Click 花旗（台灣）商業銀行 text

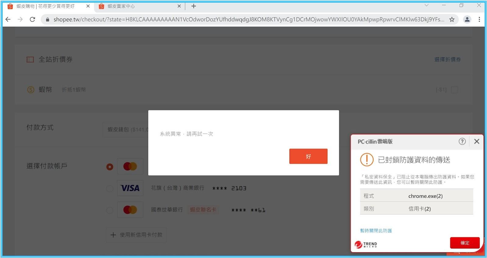[x=178, y=188]
